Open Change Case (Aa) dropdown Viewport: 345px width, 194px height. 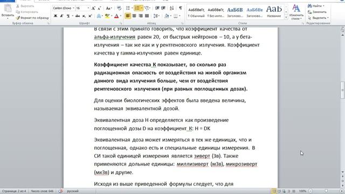[109, 8]
